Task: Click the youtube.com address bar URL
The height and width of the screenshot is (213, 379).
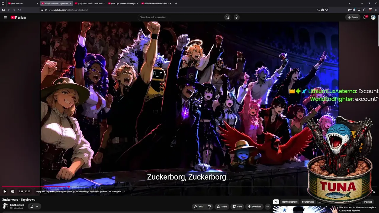Action: tap(68, 10)
